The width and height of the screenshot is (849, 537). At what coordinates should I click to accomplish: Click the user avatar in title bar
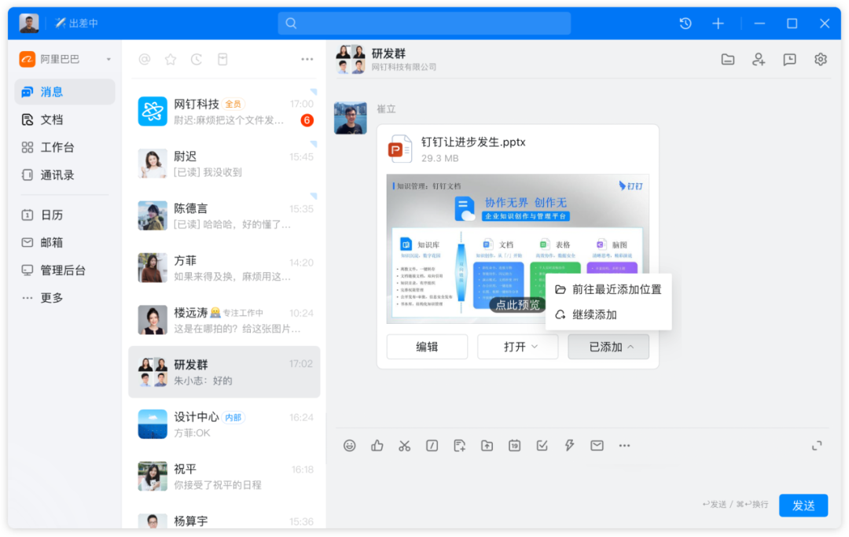pyautogui.click(x=29, y=24)
